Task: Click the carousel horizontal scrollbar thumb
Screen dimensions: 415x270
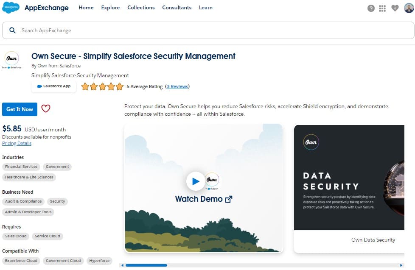Action: point(146,265)
